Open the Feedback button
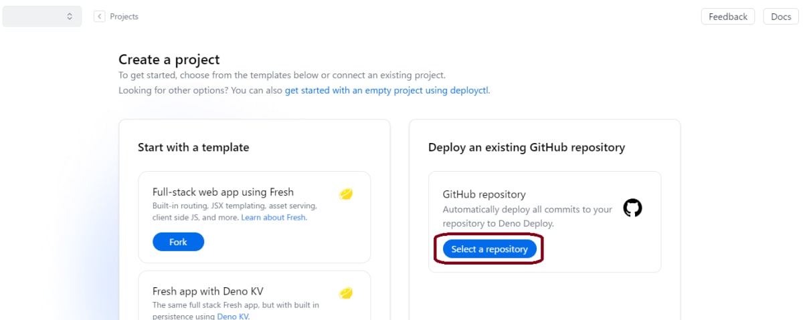The image size is (803, 320). [728, 17]
